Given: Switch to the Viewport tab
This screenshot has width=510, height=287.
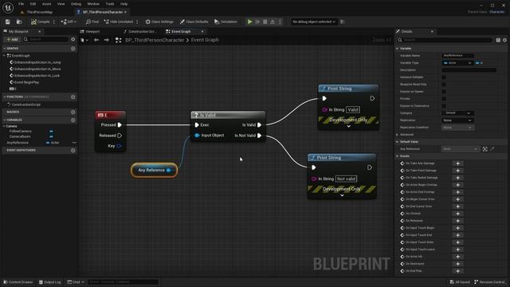Looking at the screenshot, I should coord(90,32).
